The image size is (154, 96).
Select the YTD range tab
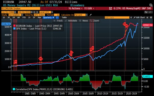point(24,18)
